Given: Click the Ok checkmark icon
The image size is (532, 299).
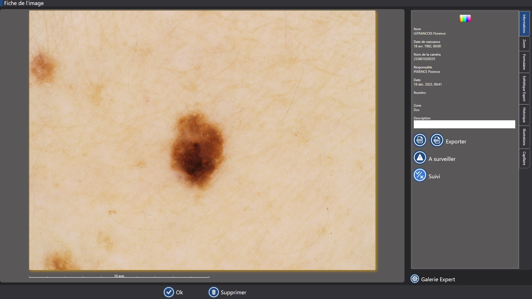Looking at the screenshot, I should [168, 292].
